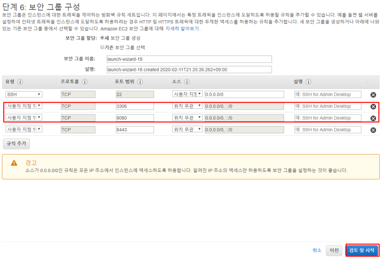The width and height of the screenshot is (381, 259).
Task: Click source field of port 8443 rule
Action: click(244, 129)
